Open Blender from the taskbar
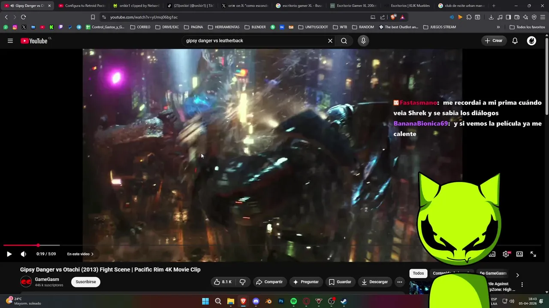This screenshot has height=308, width=549. coord(268,301)
